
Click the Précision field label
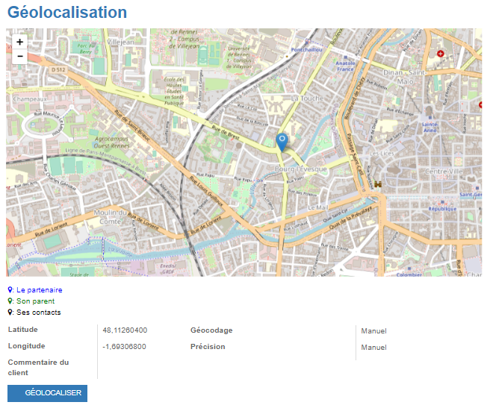(208, 347)
